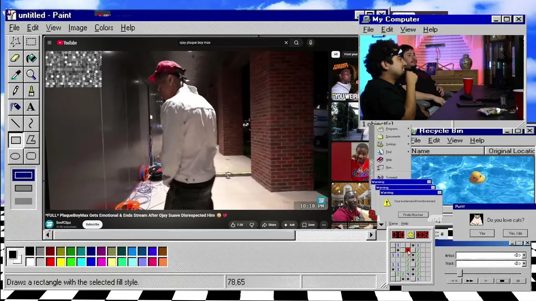Select the straight Line tool in Paint
The height and width of the screenshot is (301, 536).
[15, 123]
